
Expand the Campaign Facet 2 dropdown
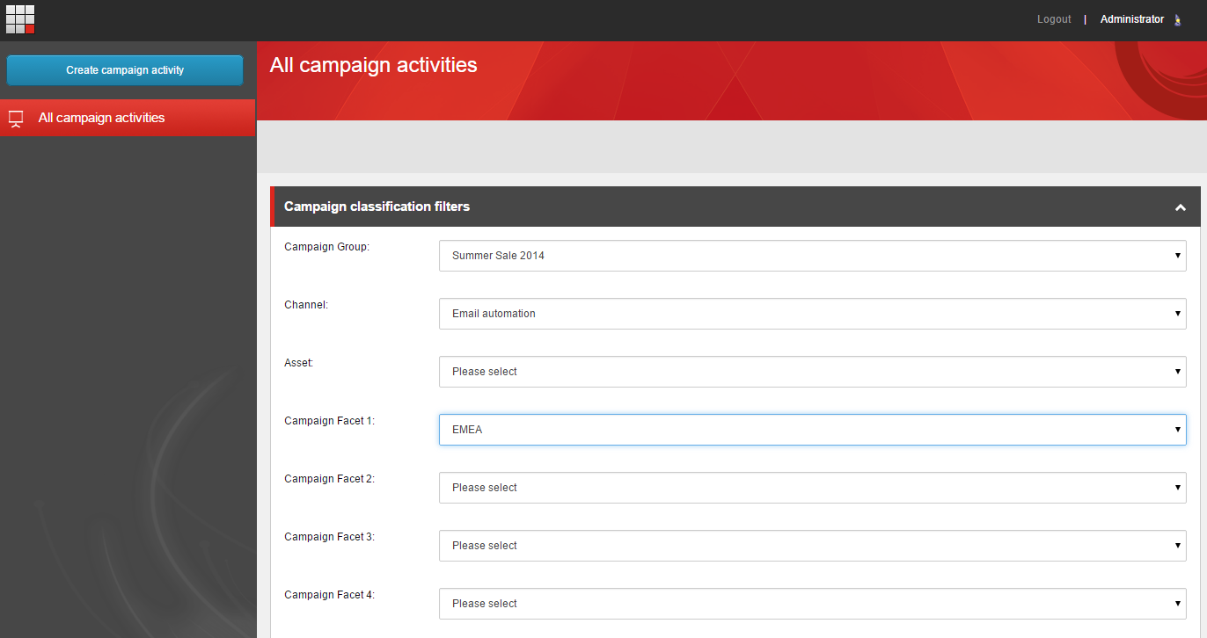[812, 488]
